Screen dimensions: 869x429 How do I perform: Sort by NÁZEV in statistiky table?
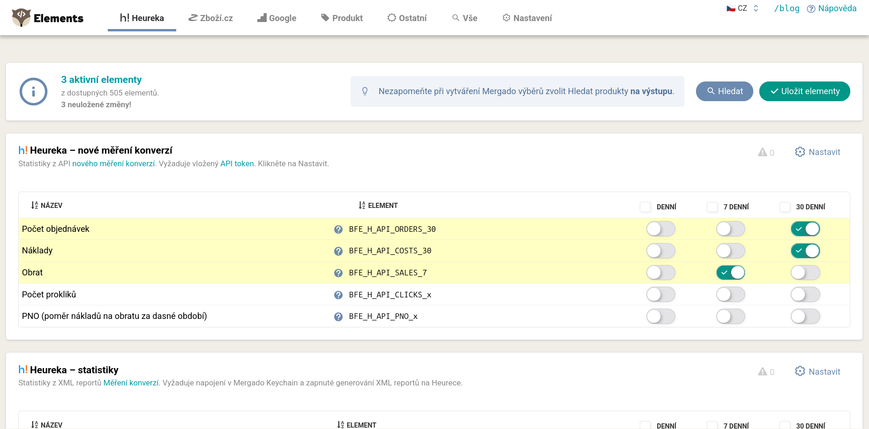click(46, 425)
